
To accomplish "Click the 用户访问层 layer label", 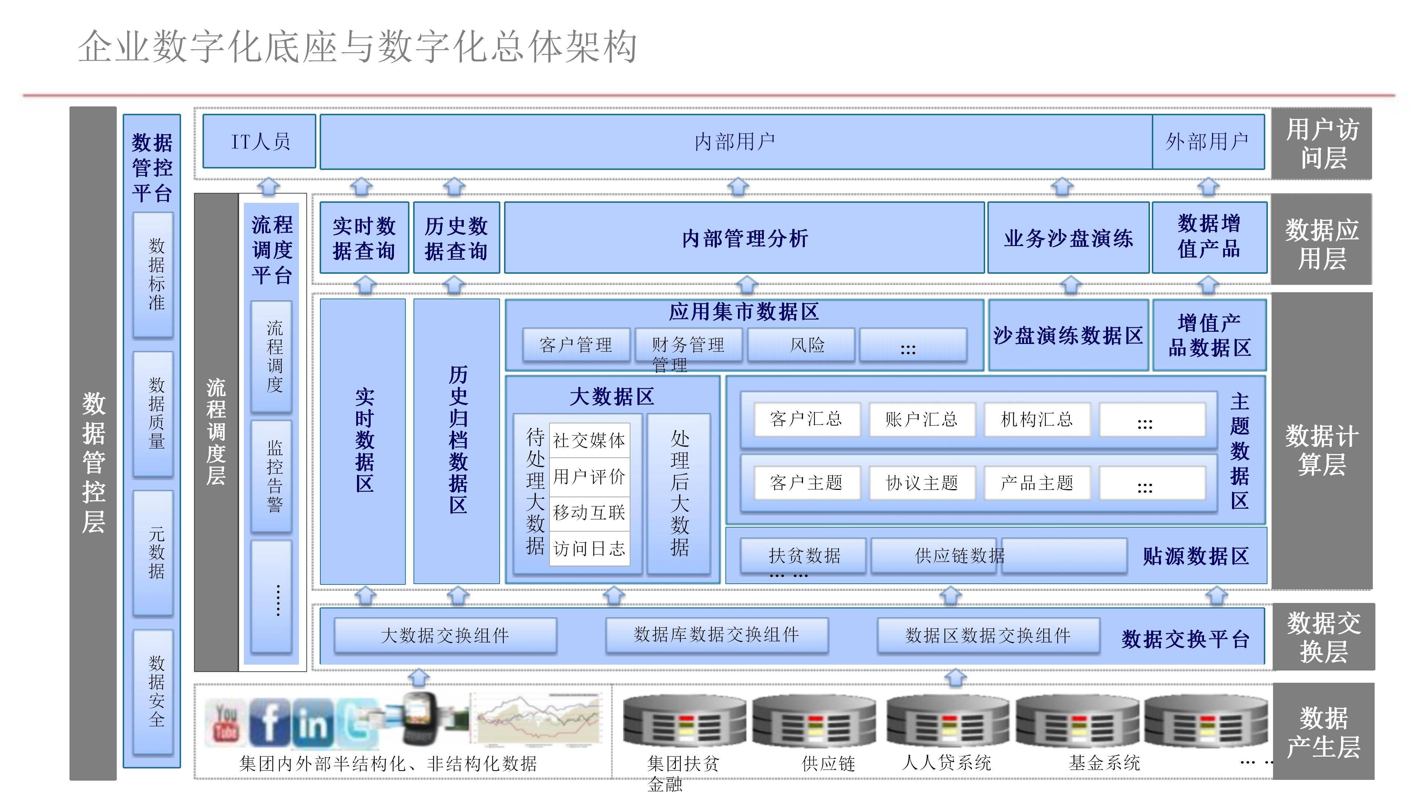I will [x=1321, y=143].
